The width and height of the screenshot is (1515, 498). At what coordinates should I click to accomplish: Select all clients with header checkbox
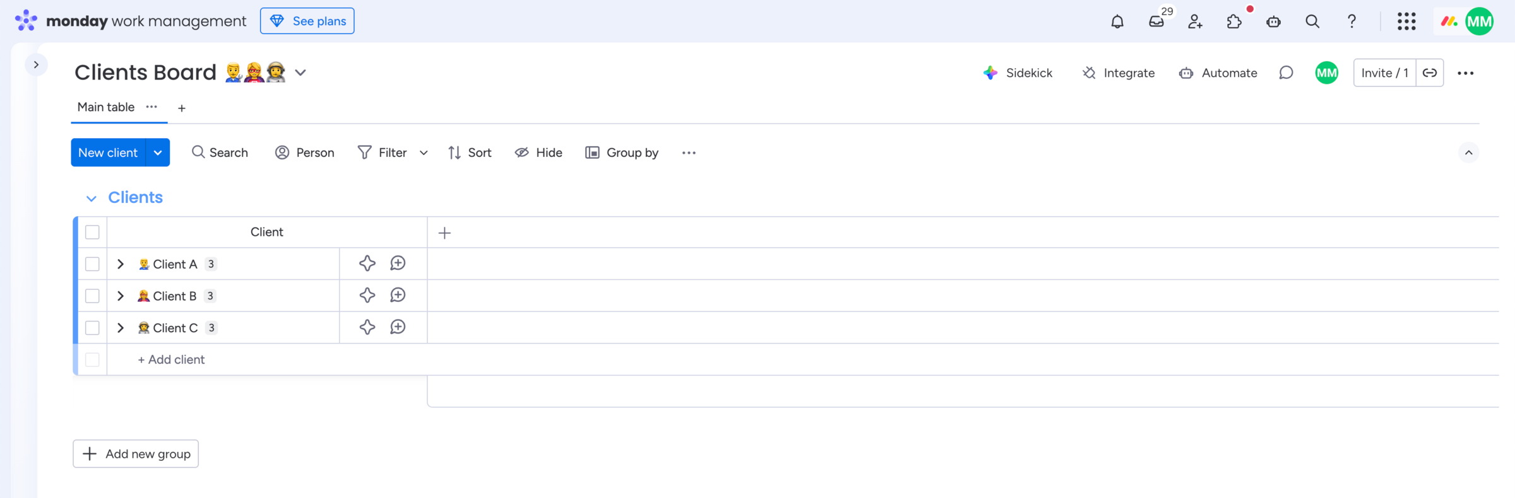92,232
